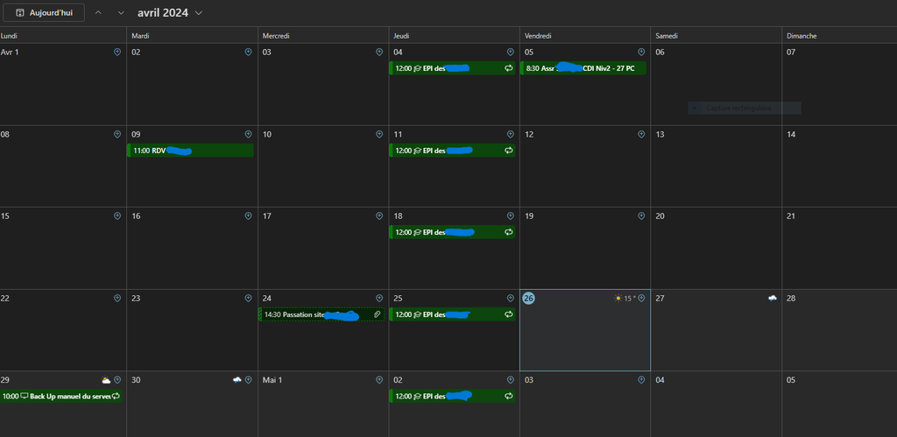Click recurrence icon on Back Up manuel event
The height and width of the screenshot is (437, 897).
(x=116, y=396)
